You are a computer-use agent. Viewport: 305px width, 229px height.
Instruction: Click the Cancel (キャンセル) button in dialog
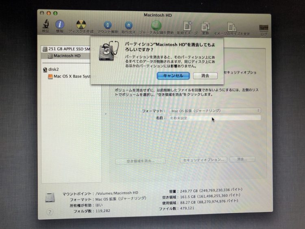(173, 76)
